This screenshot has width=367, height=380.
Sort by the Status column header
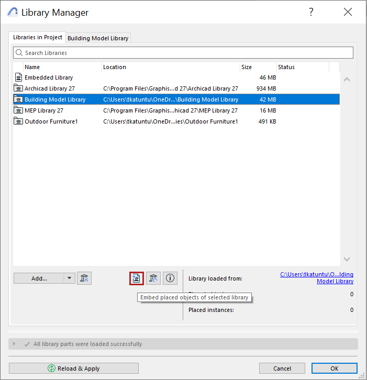(303, 67)
